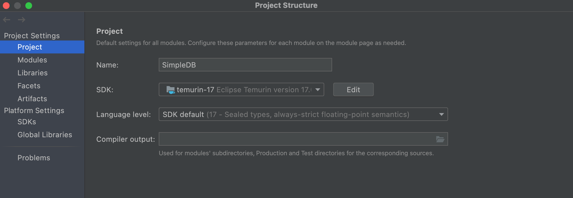Open the Facets settings page
The height and width of the screenshot is (198, 573).
pyautogui.click(x=29, y=85)
